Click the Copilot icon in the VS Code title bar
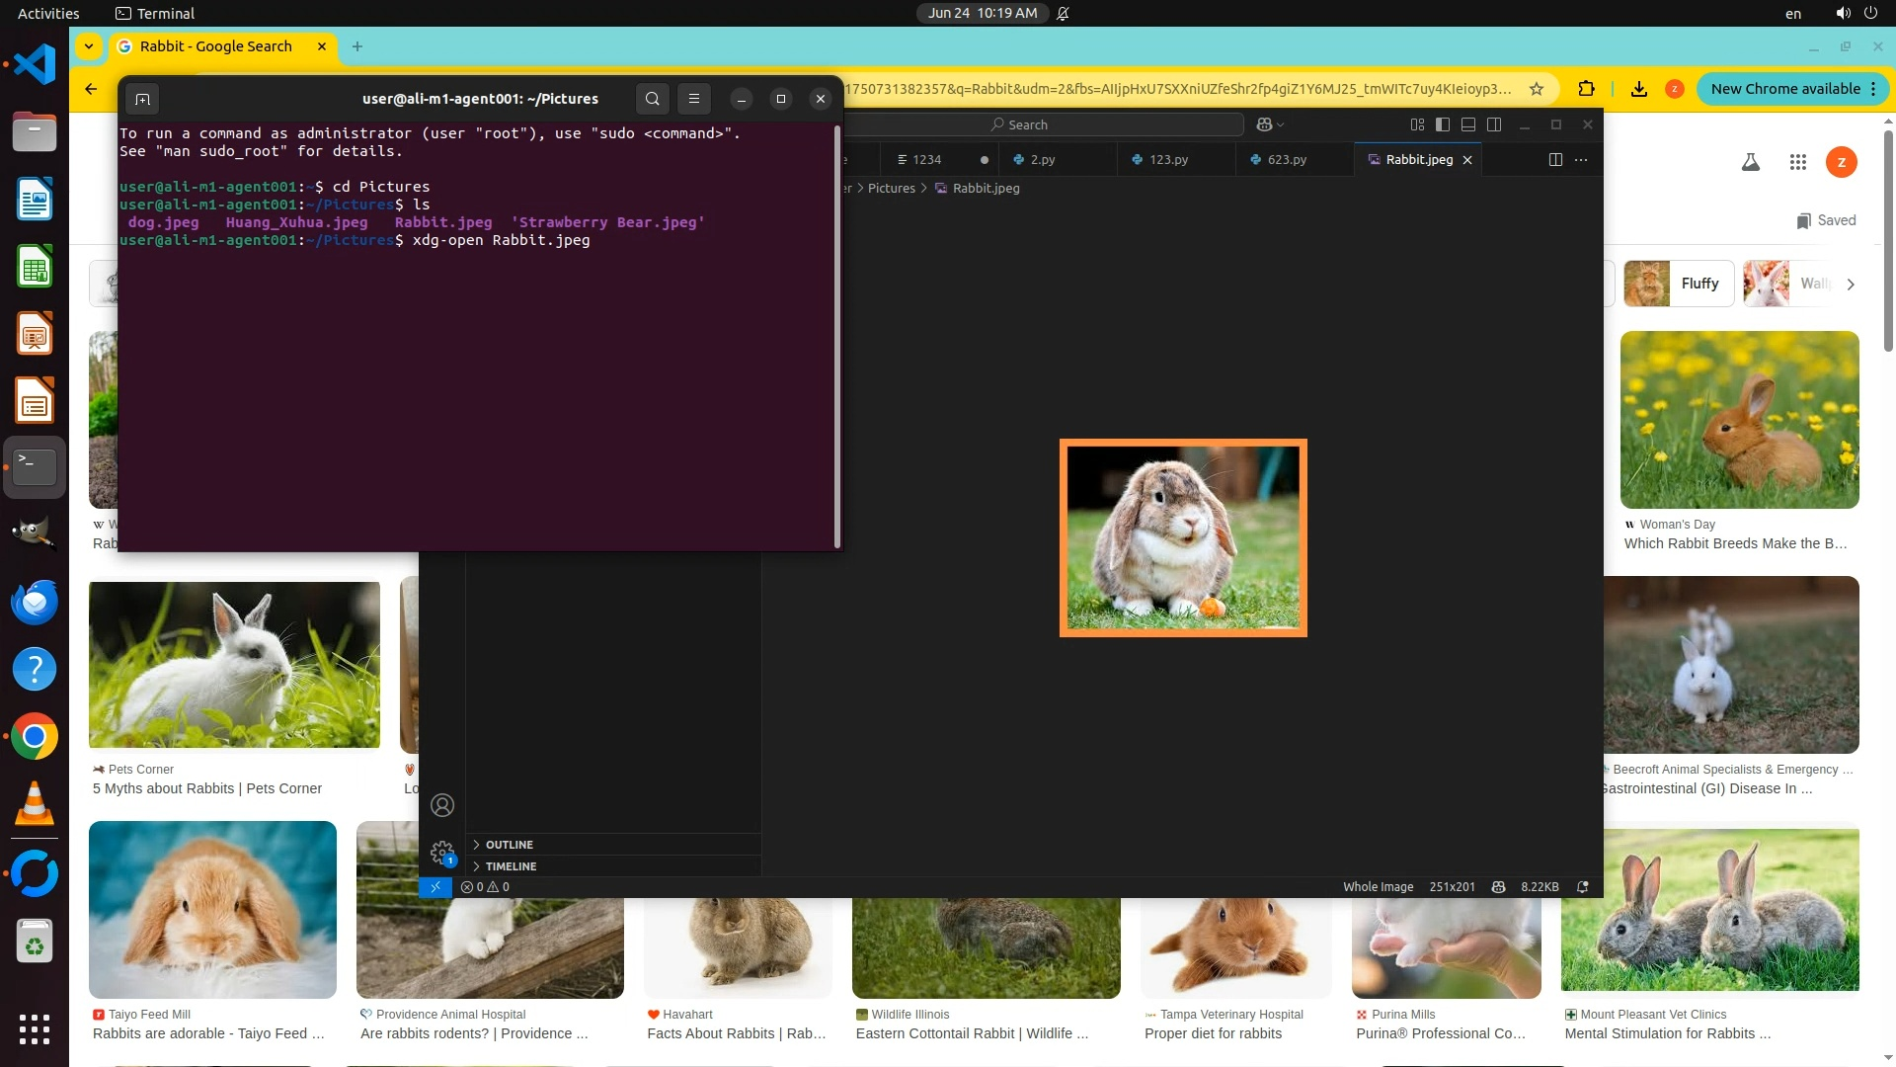Screen dimensions: 1896x1067 (1265, 124)
